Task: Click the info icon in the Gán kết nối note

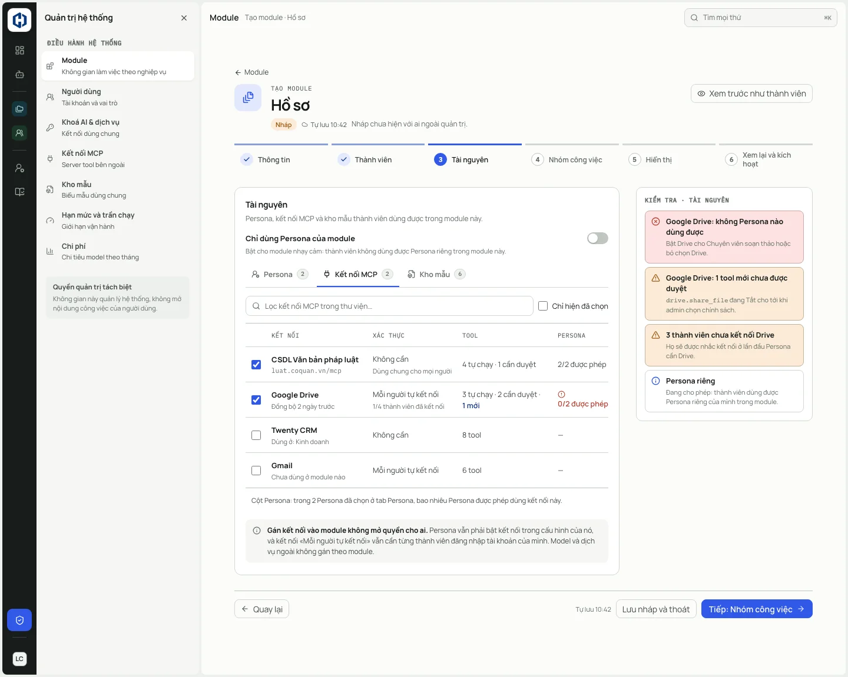Action: [257, 531]
